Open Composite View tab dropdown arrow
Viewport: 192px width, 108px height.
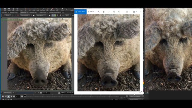pyautogui.click(x=38, y=13)
